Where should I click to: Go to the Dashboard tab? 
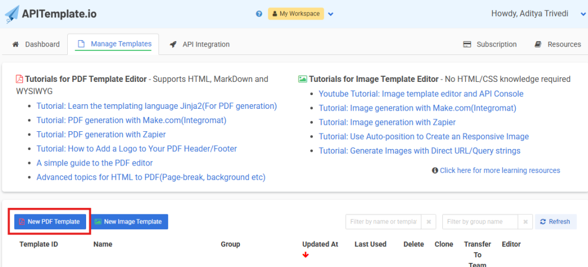[36, 45]
